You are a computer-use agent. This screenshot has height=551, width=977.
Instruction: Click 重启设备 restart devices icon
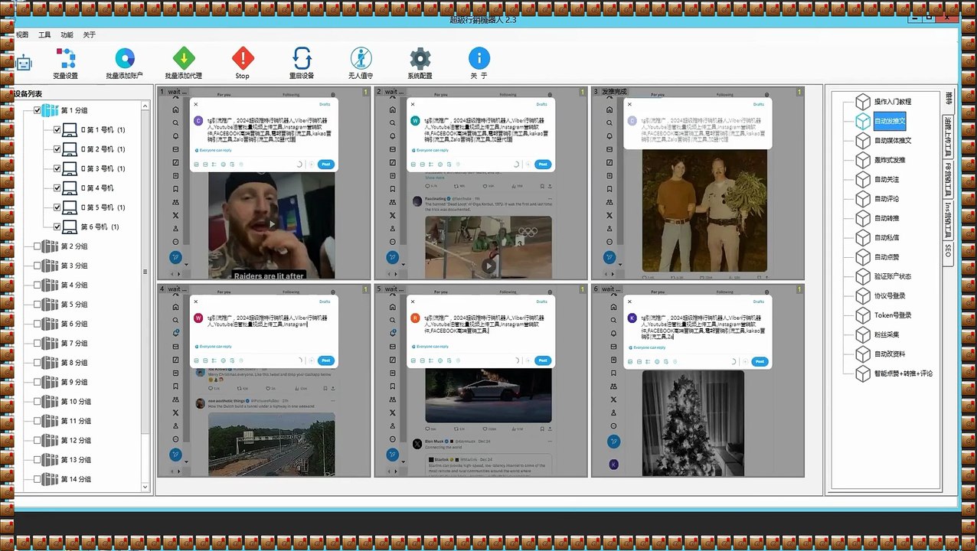302,58
